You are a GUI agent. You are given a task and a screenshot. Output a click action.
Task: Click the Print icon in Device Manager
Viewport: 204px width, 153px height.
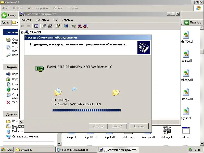[x=50, y=26]
